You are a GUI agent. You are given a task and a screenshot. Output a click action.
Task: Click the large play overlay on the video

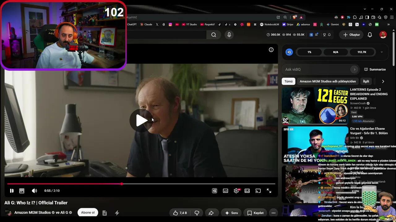pos(142,121)
